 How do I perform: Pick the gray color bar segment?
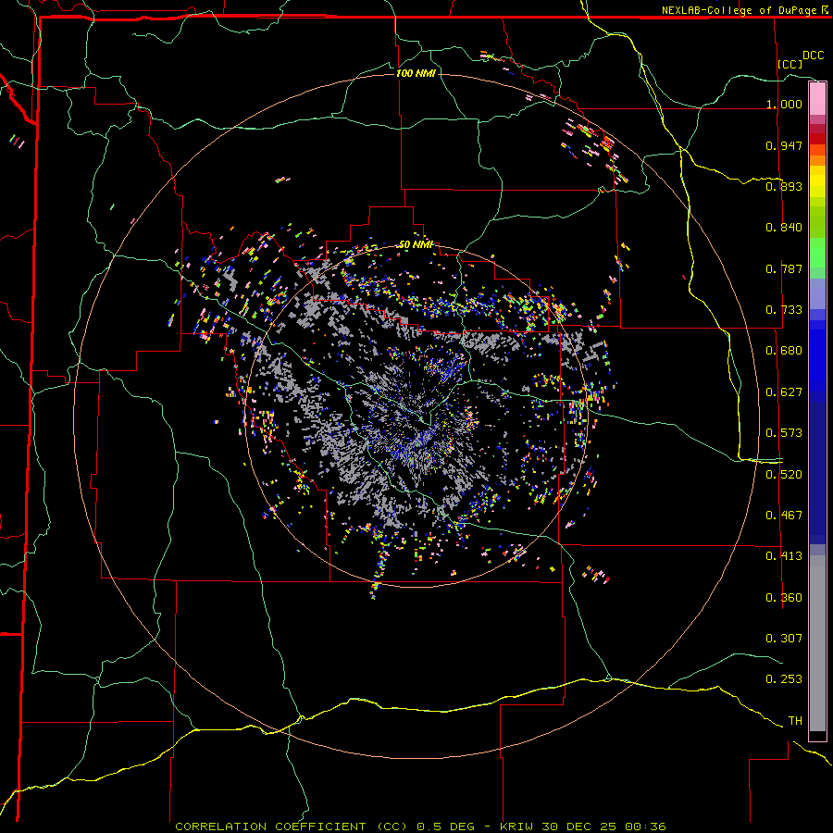[x=817, y=643]
